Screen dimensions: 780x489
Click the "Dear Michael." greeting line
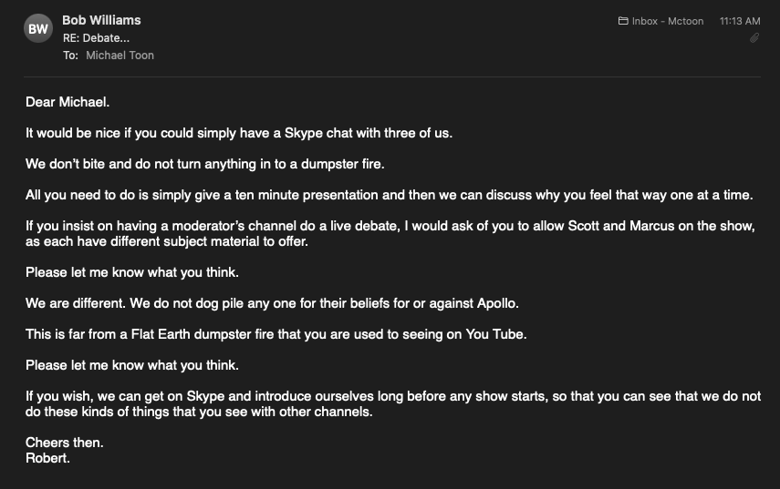[x=68, y=102]
